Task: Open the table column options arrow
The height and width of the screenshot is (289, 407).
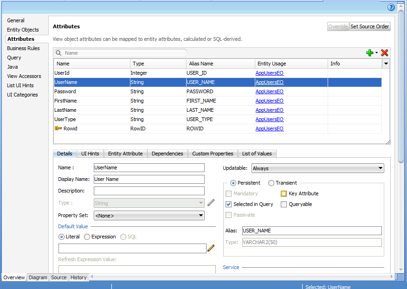Action: pyautogui.click(x=385, y=64)
